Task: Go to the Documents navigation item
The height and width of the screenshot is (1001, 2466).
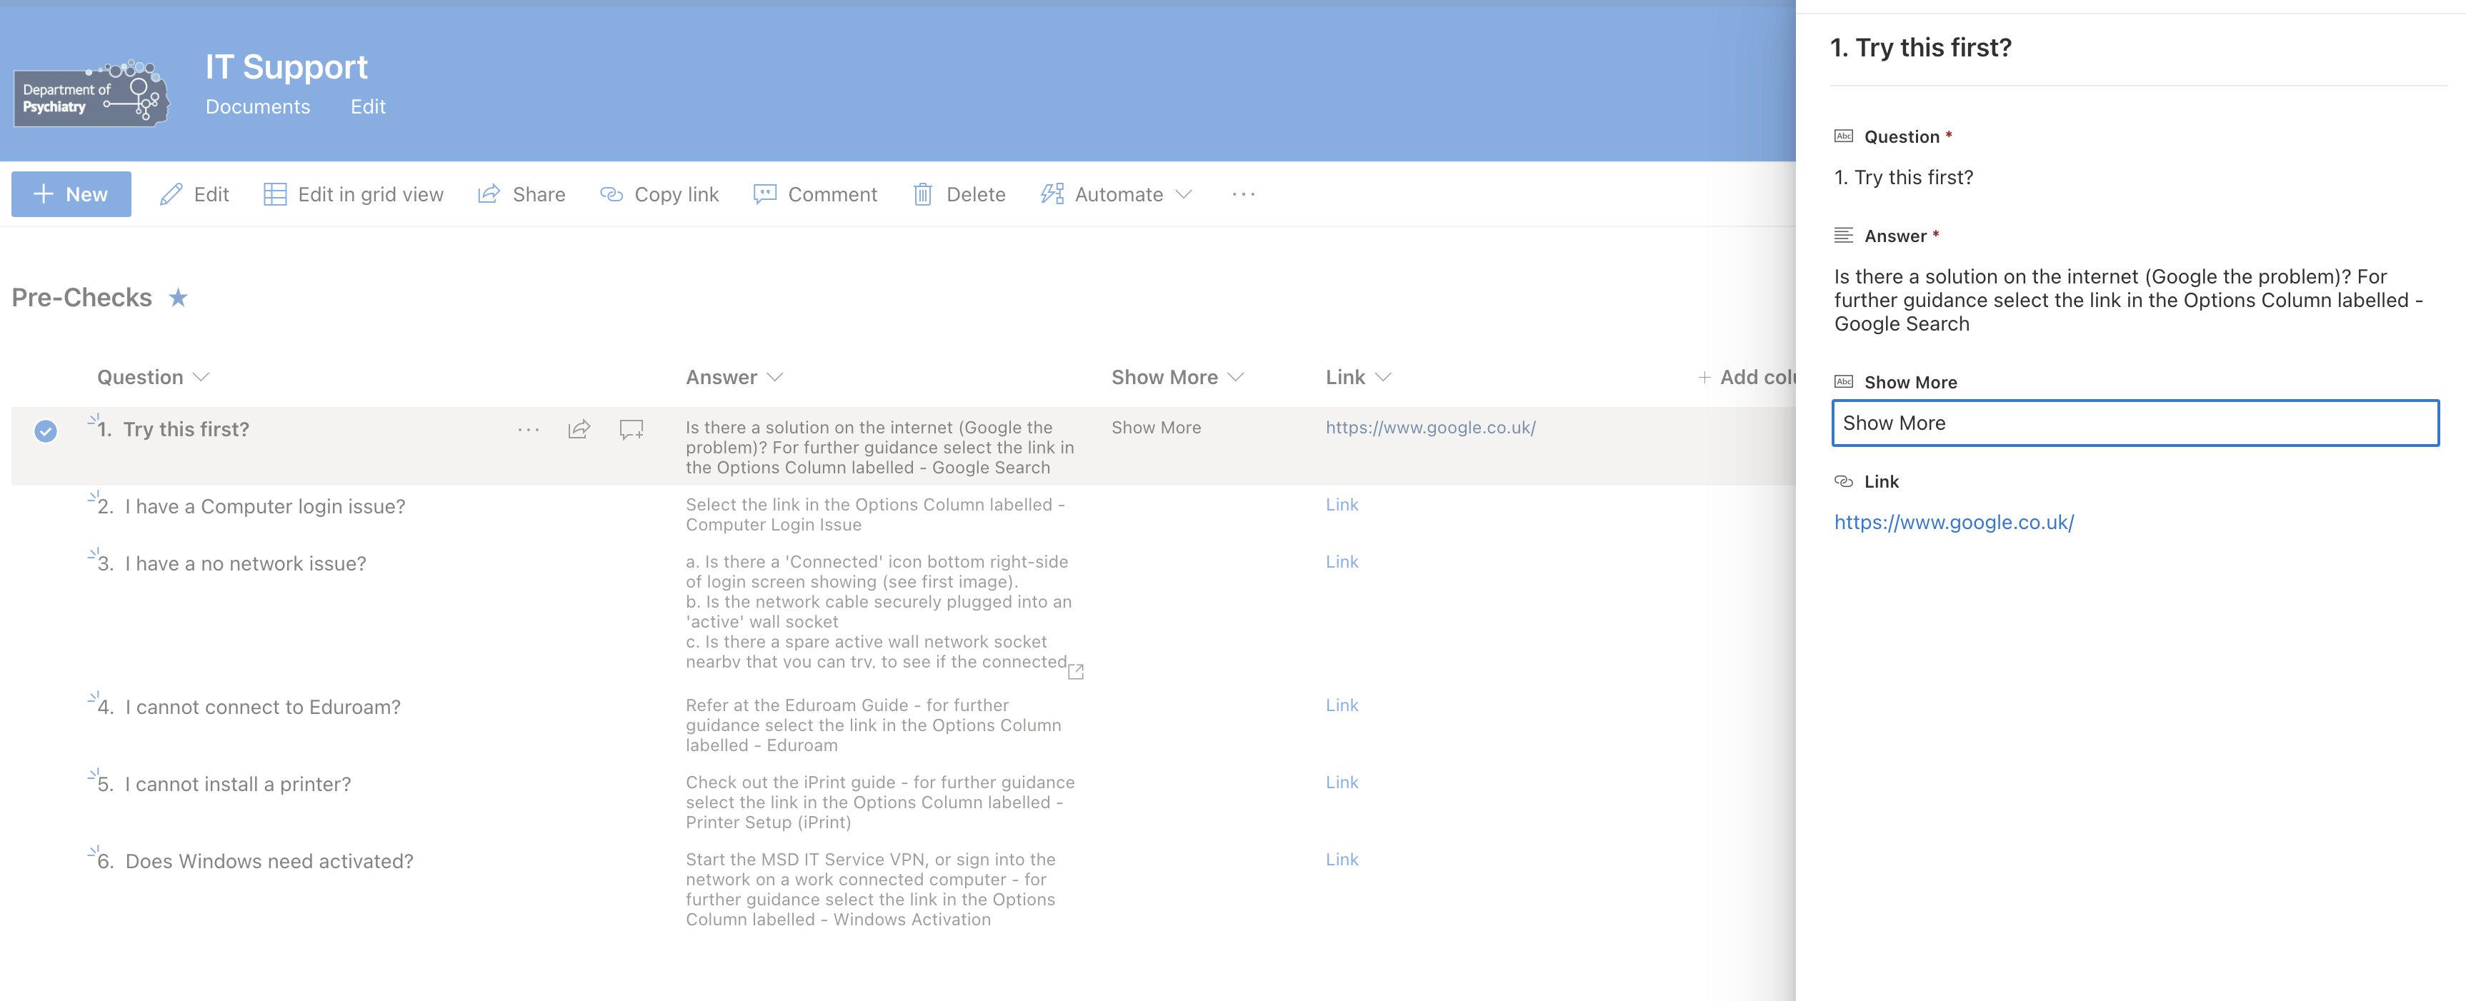Action: pos(256,106)
